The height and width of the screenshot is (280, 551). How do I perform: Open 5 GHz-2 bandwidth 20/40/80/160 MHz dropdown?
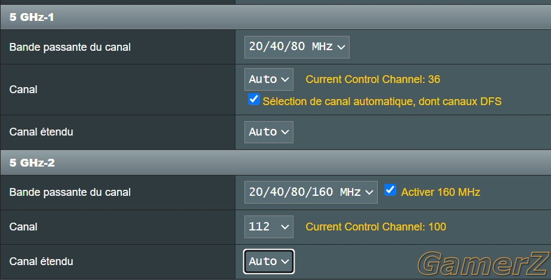click(311, 192)
